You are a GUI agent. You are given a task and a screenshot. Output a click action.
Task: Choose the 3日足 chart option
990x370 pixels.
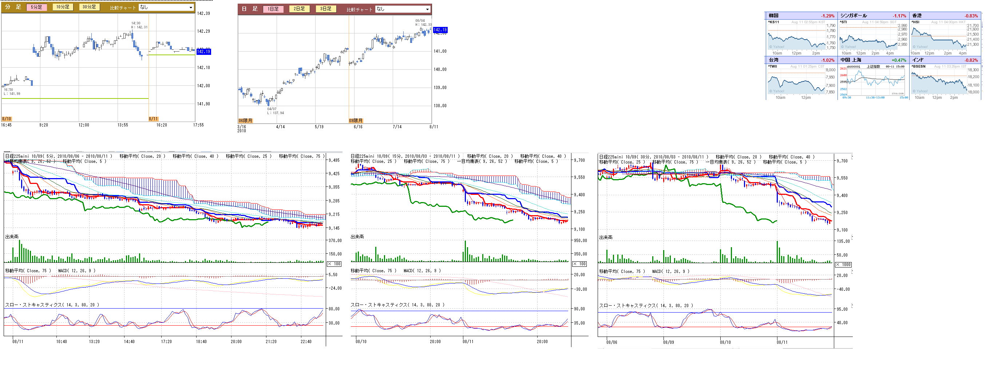[x=325, y=9]
